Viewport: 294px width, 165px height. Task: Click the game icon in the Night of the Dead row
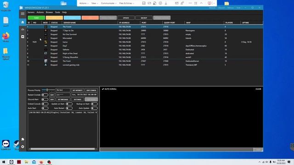[x=45, y=53]
